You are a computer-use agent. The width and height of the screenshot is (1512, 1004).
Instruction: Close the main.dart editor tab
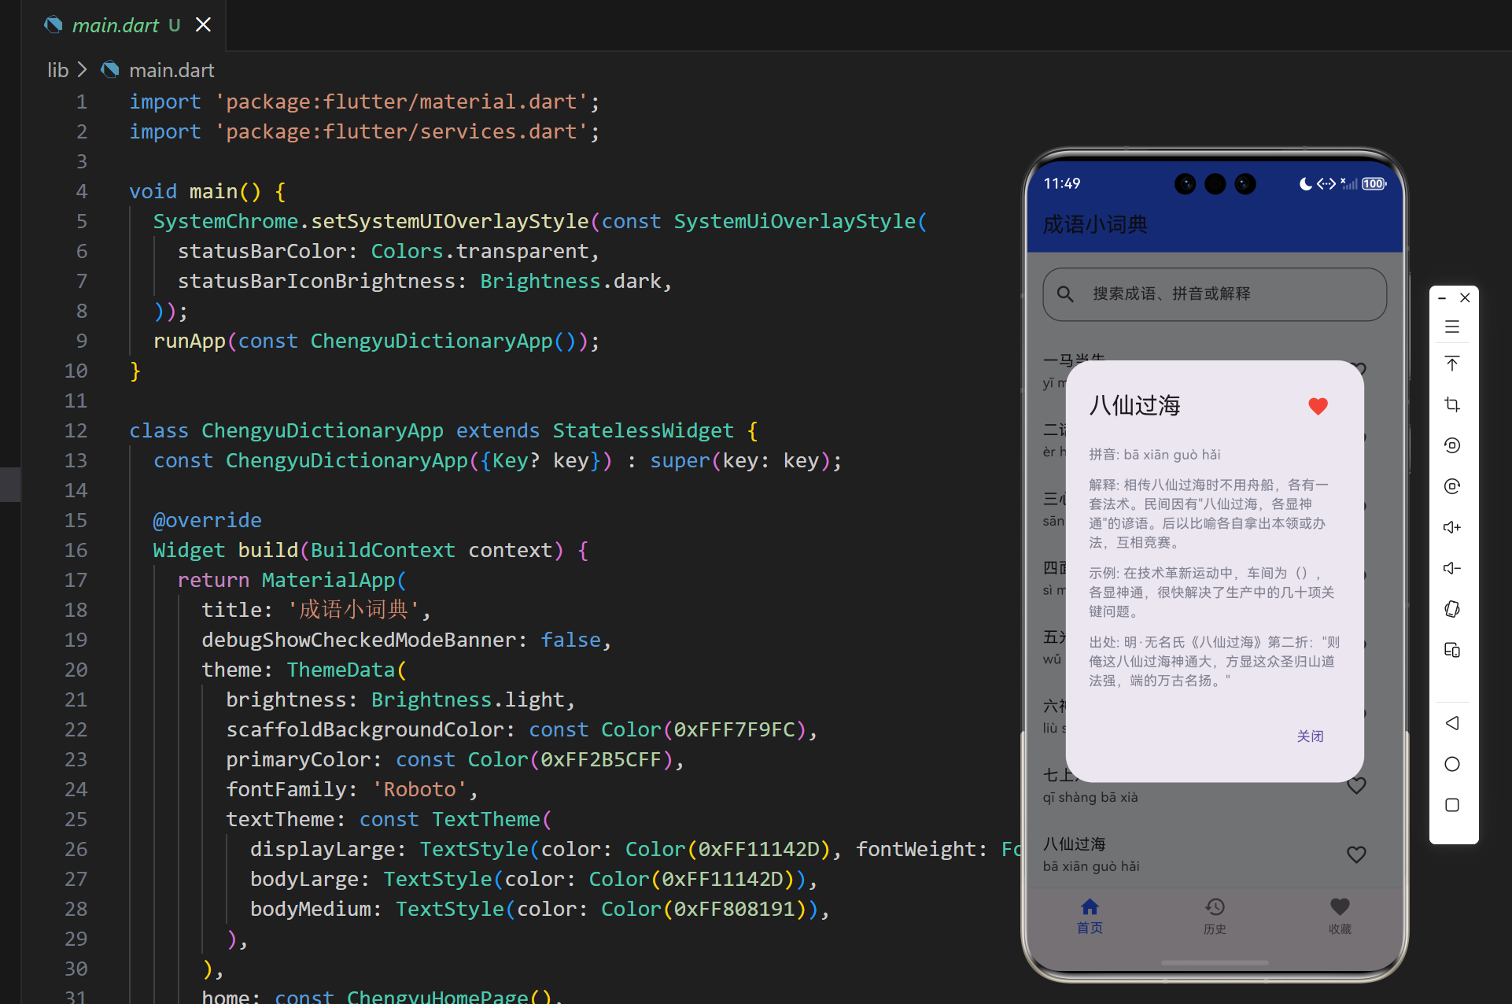(x=203, y=25)
